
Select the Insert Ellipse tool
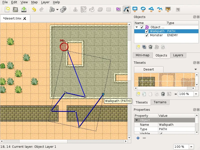(143, 9)
